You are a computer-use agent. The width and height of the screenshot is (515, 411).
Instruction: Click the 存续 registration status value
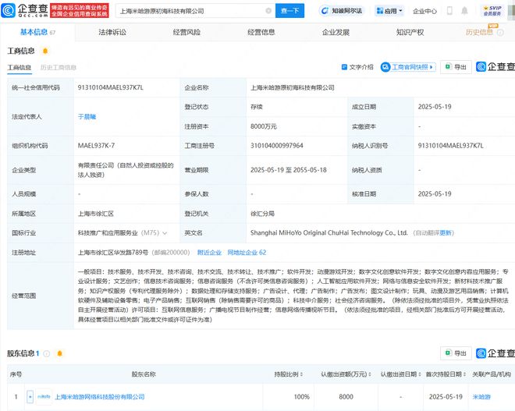coord(257,107)
